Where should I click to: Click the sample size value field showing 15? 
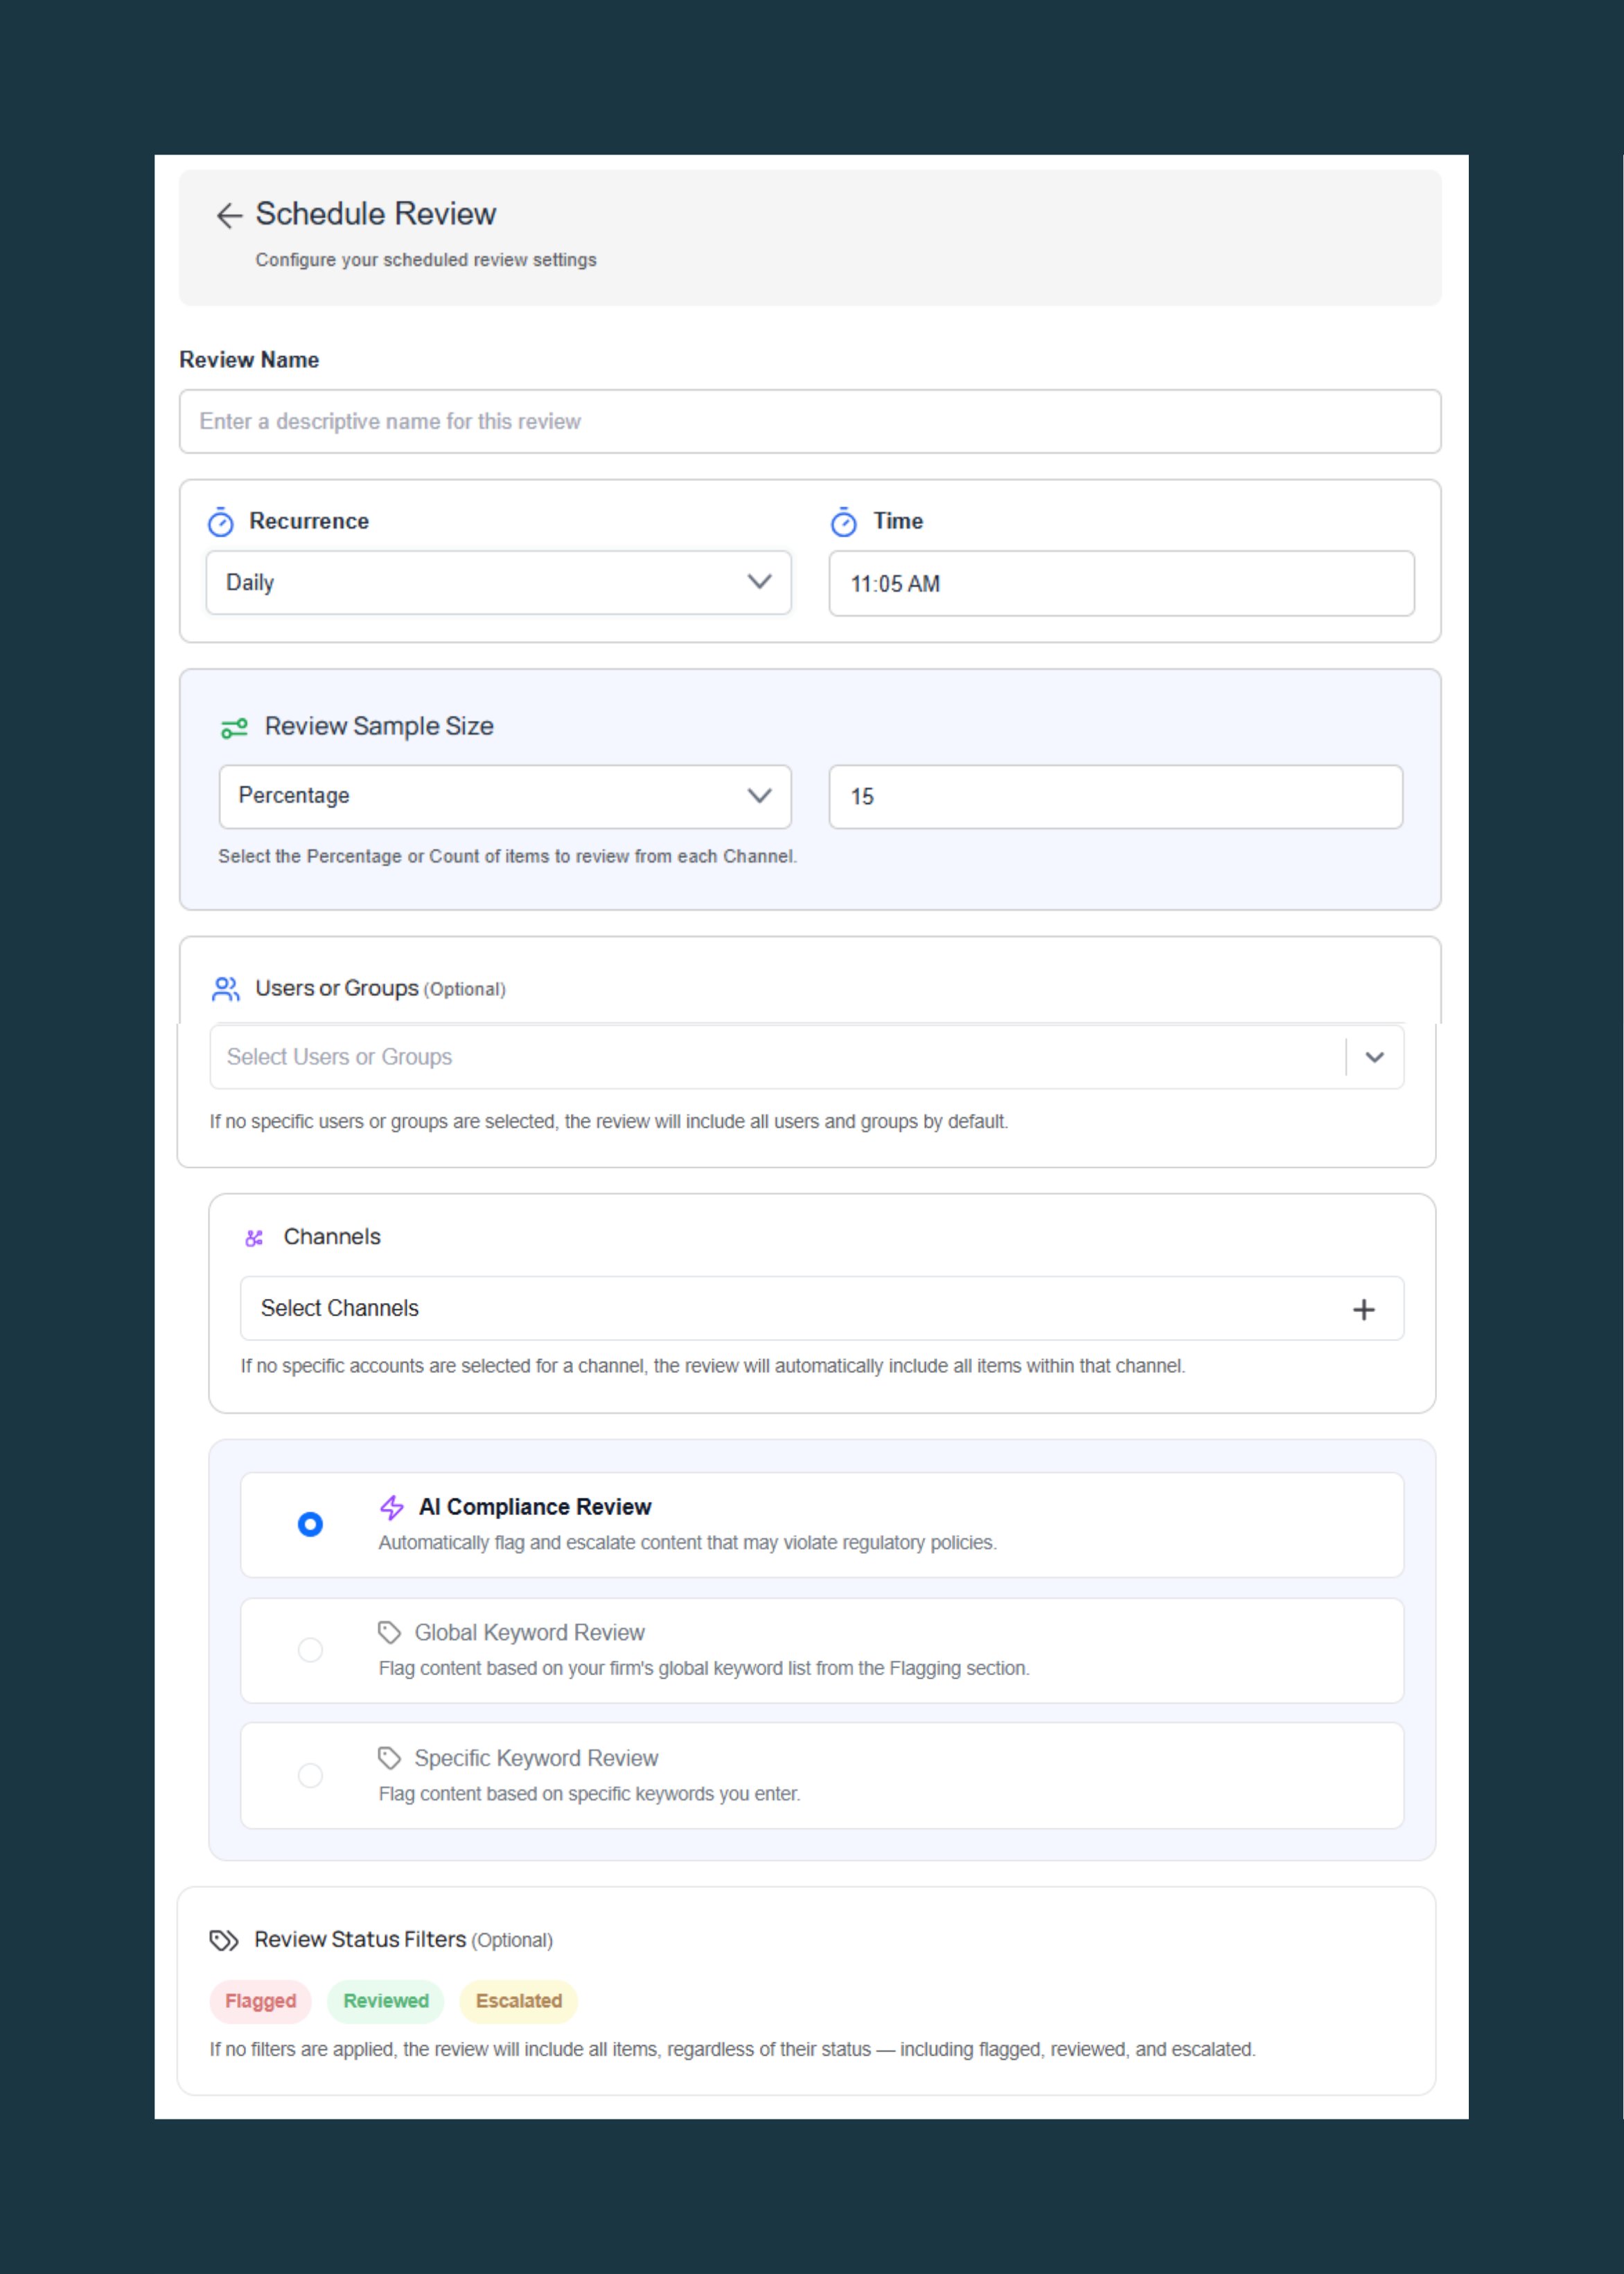point(1115,796)
